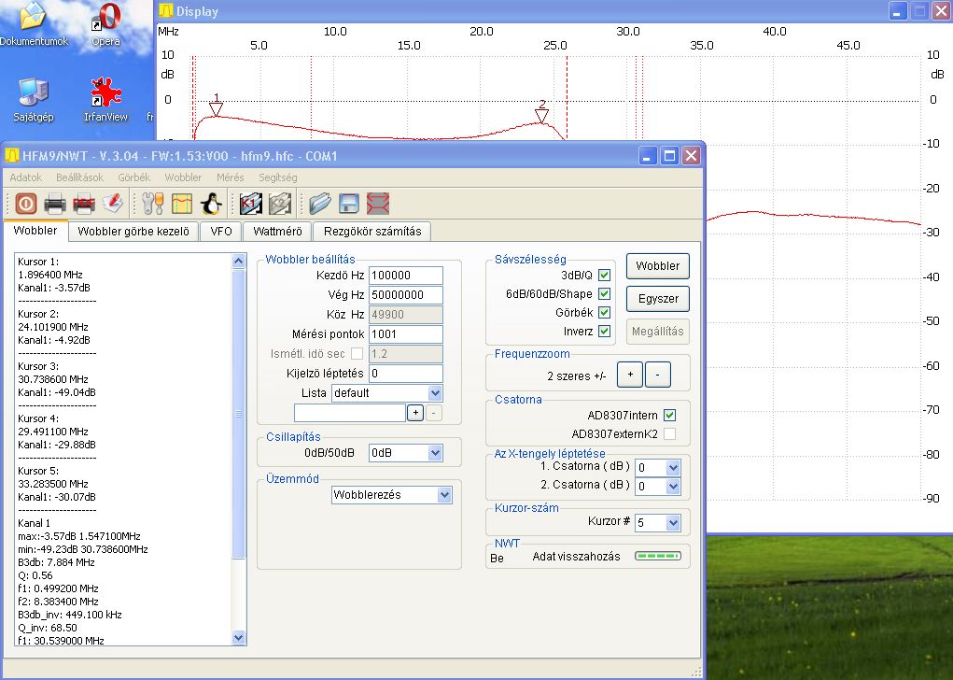Viewport: 953px width, 680px height.
Task: Open settings via wrench and screwdriver icon
Action: click(152, 203)
